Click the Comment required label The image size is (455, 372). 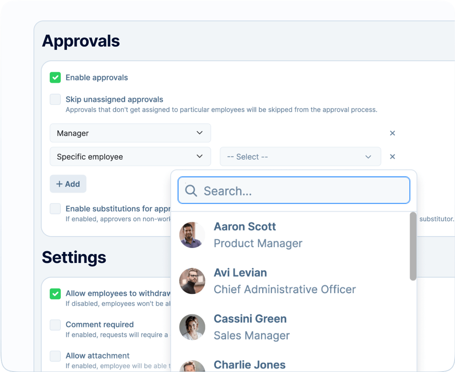[100, 324]
